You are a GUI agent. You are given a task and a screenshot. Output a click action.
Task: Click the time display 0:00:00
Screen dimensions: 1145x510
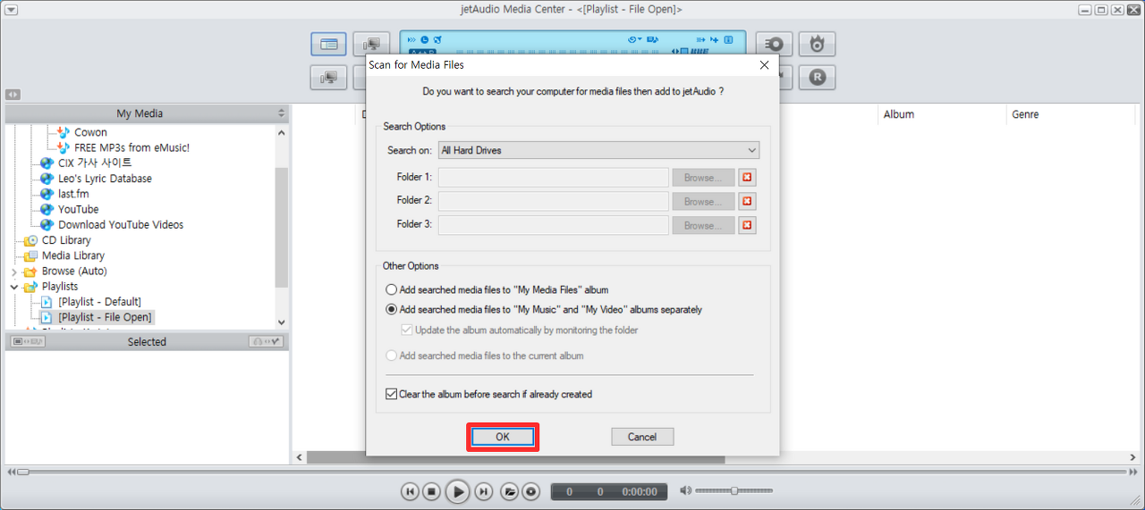tap(640, 491)
